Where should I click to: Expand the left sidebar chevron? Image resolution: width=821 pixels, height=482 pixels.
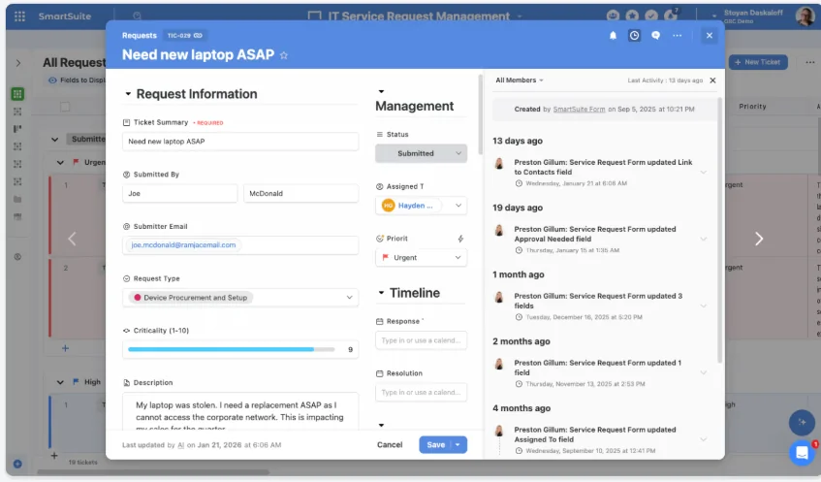tap(18, 63)
